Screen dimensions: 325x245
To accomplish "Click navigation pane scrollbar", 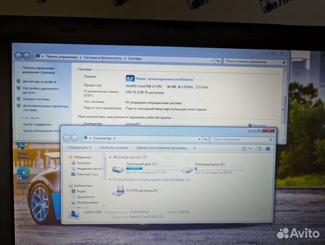I will pos(104,168).
